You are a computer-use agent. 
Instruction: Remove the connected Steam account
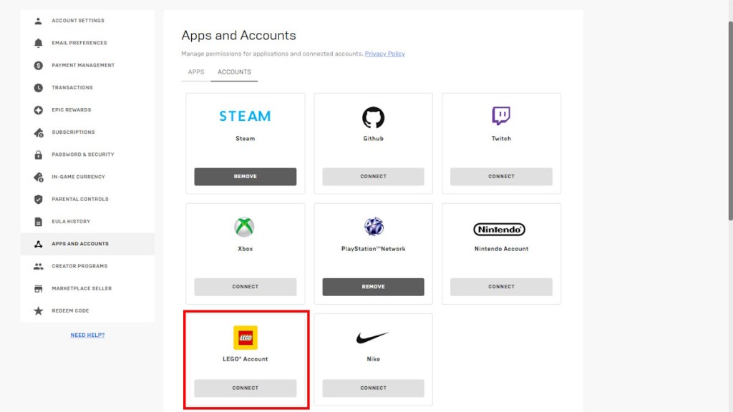(245, 176)
